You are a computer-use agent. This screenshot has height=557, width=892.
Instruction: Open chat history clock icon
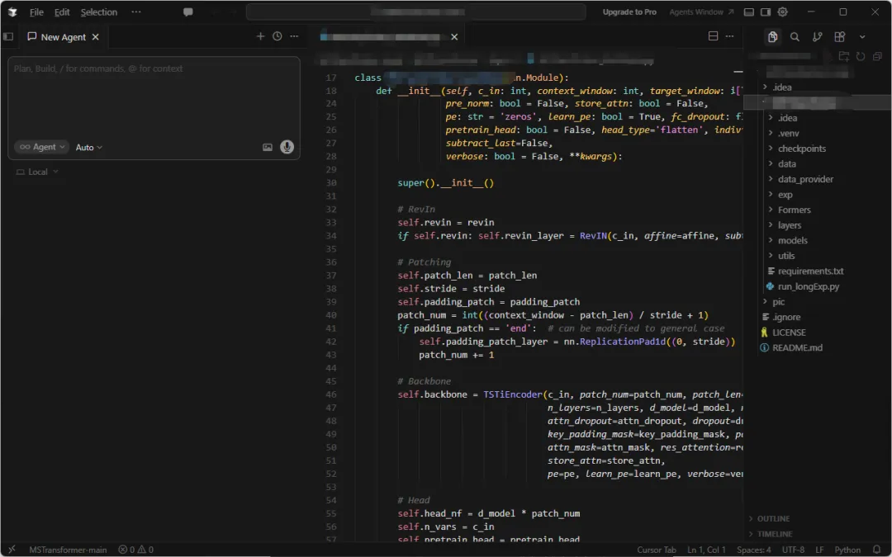(277, 36)
